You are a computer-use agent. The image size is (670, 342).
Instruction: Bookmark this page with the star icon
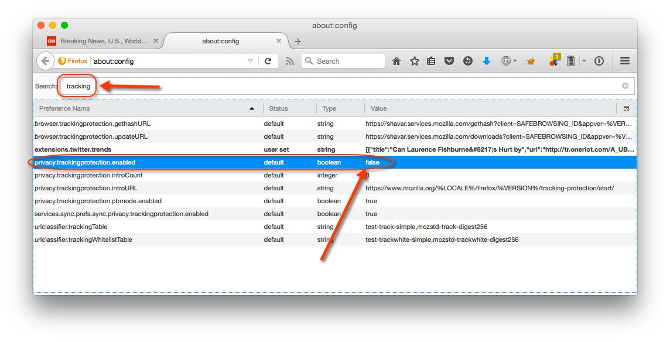pyautogui.click(x=415, y=61)
